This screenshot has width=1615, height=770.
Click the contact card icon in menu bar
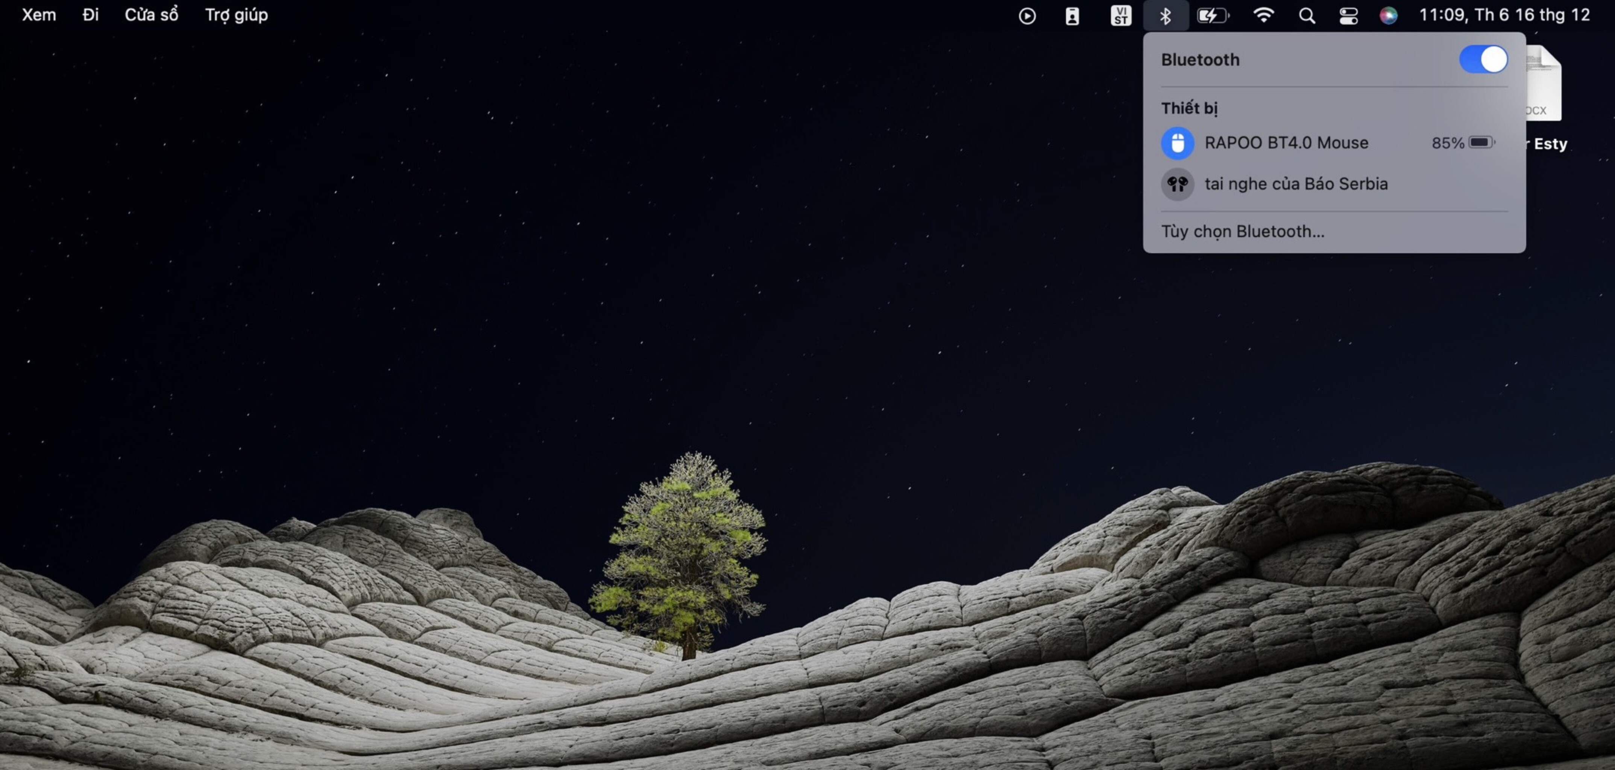pos(1072,16)
